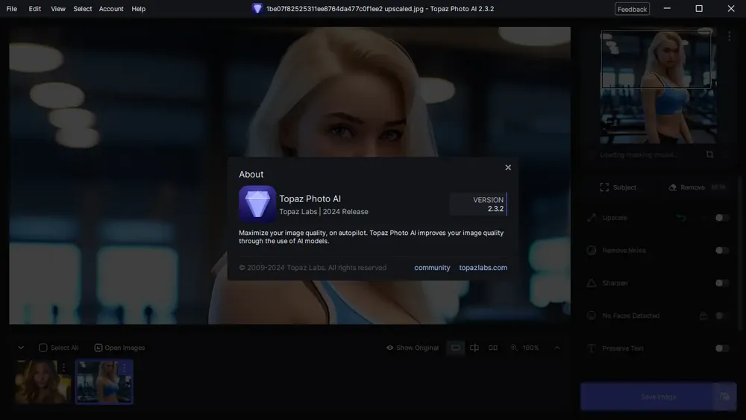Toggle Show Original eye
746x420 pixels.
pyautogui.click(x=389, y=348)
